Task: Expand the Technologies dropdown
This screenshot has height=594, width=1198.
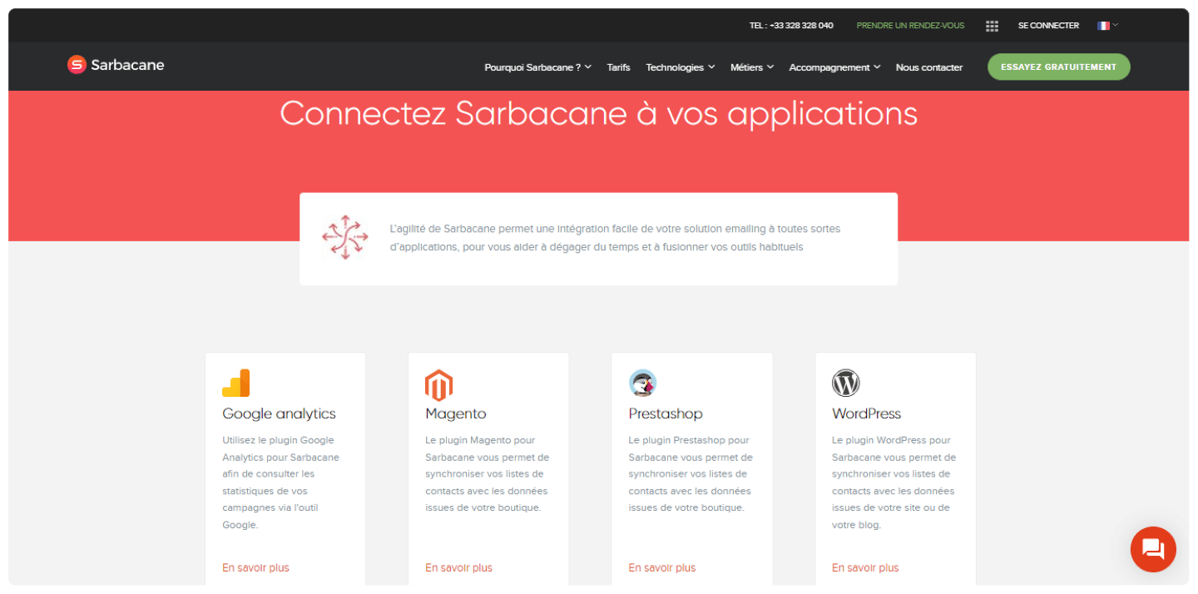Action: [681, 67]
